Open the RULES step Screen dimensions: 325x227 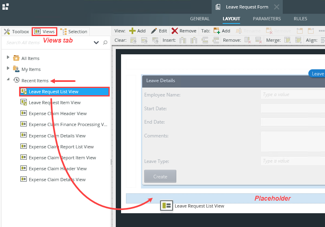pos(300,19)
